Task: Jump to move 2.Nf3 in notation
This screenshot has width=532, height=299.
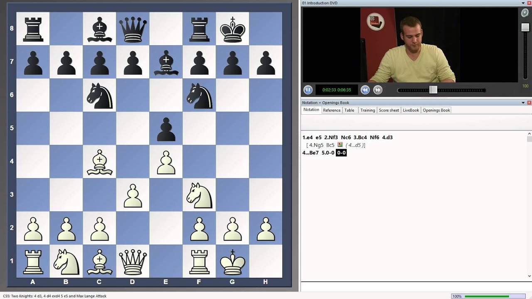Action: click(x=331, y=137)
